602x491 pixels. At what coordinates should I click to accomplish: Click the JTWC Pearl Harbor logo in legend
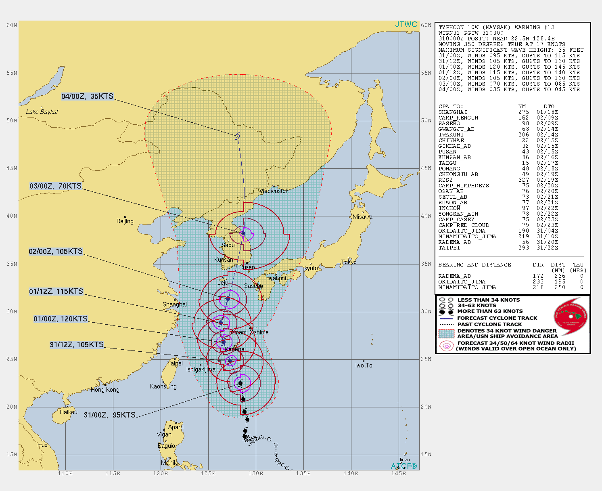570,317
